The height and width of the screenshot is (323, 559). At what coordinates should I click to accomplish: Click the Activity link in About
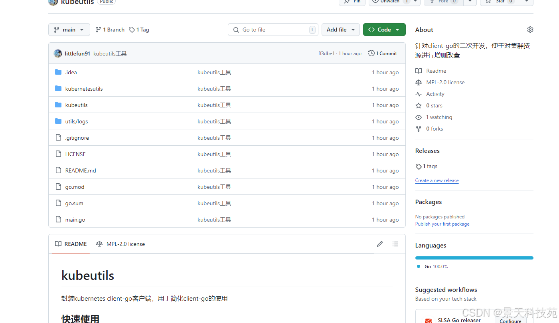[x=435, y=94]
